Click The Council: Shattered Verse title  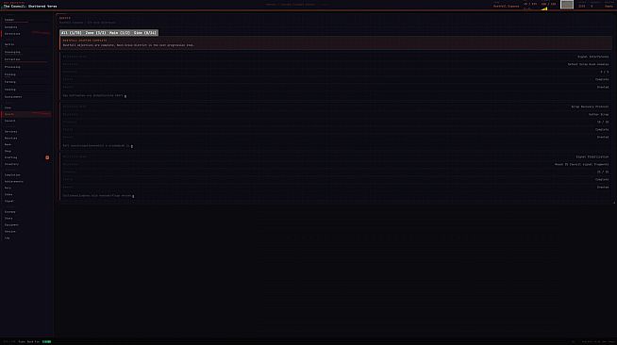point(30,7)
